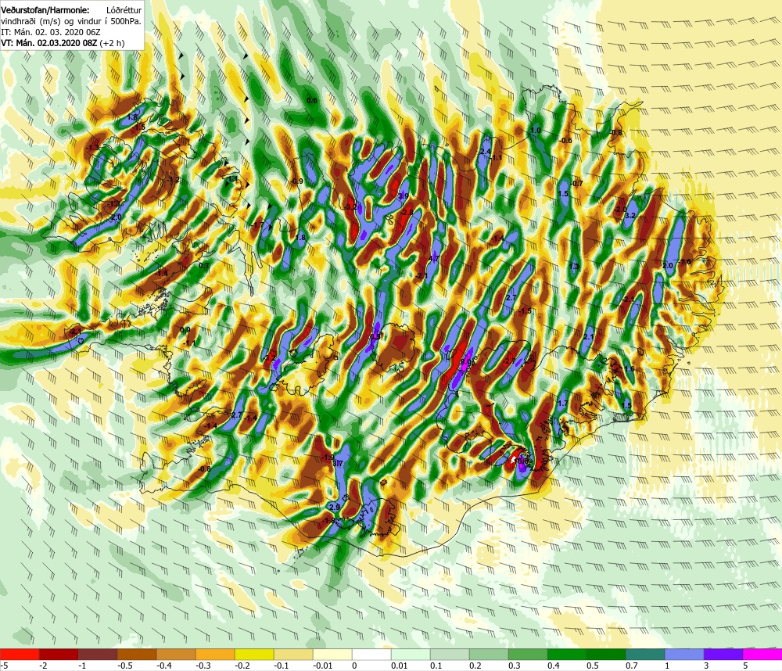The image size is (782, 671).
Task: Click the '0.01' legend scale label
Action: click(400, 666)
